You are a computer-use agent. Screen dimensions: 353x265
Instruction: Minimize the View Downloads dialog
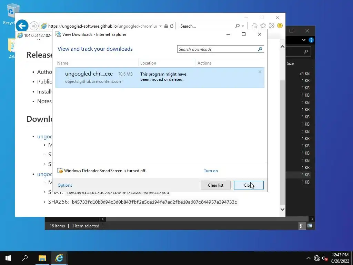tap(228, 34)
